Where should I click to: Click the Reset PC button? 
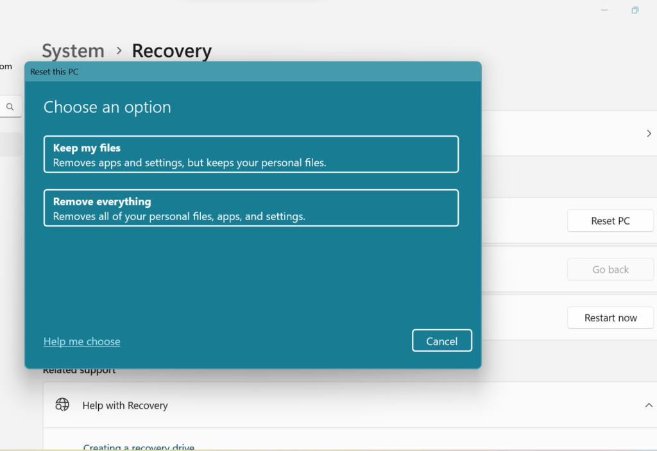(x=610, y=221)
